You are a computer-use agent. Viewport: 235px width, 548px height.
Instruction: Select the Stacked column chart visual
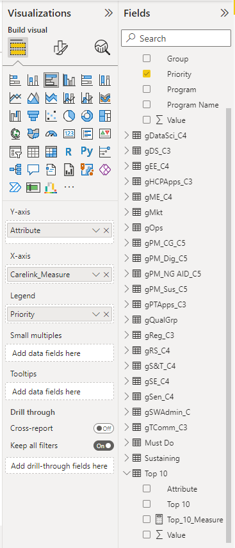[33, 80]
